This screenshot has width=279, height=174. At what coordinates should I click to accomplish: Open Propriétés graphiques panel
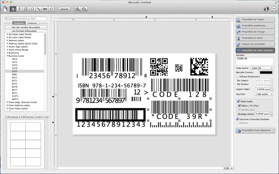click(255, 26)
